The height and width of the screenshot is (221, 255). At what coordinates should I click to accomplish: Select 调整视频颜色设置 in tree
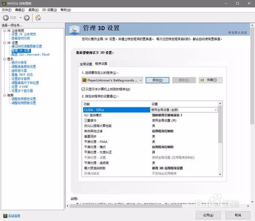(x=24, y=99)
